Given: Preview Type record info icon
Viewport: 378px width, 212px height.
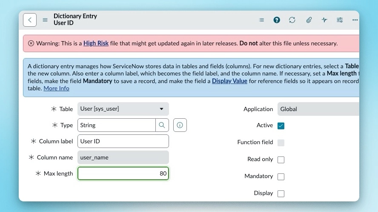Looking at the screenshot, I should click(180, 125).
